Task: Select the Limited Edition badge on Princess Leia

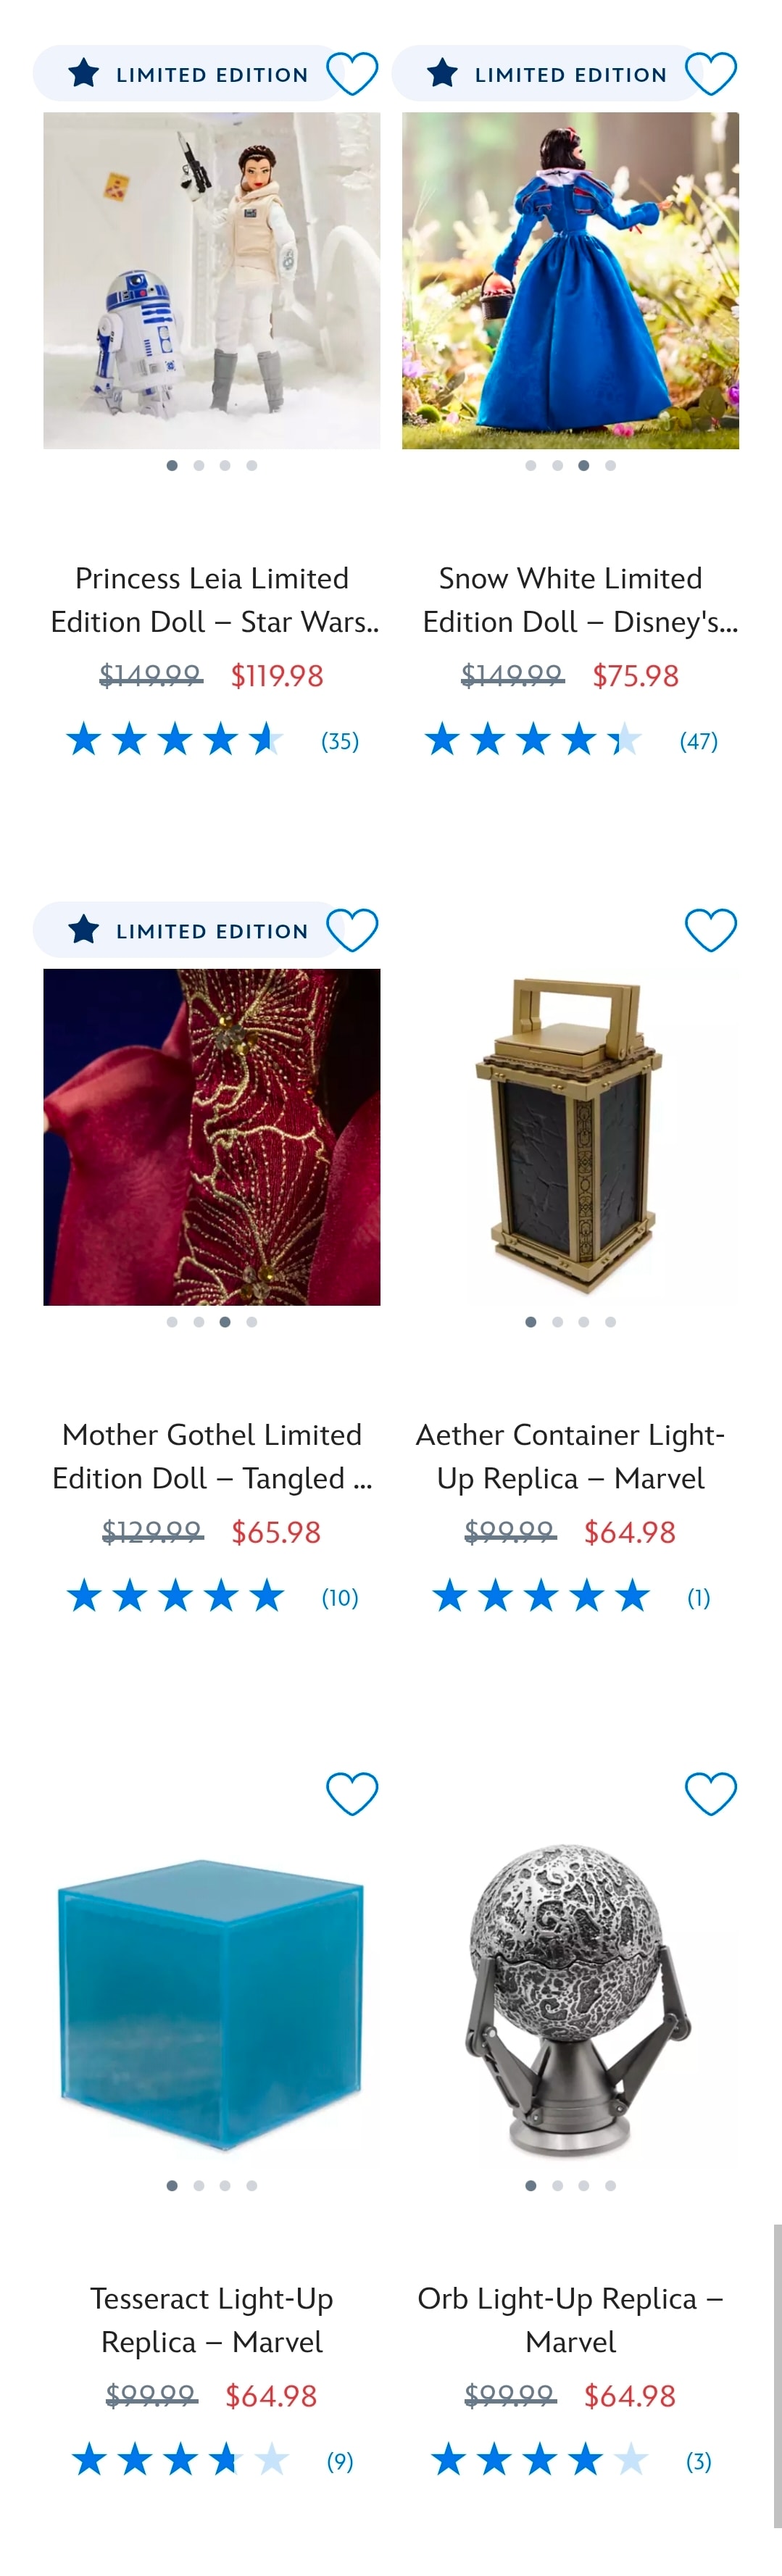Action: point(188,74)
